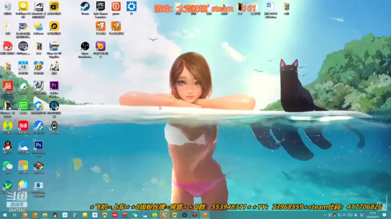Open File Explorer from the taskbar
This screenshot has width=391, height=219.
click(45, 215)
